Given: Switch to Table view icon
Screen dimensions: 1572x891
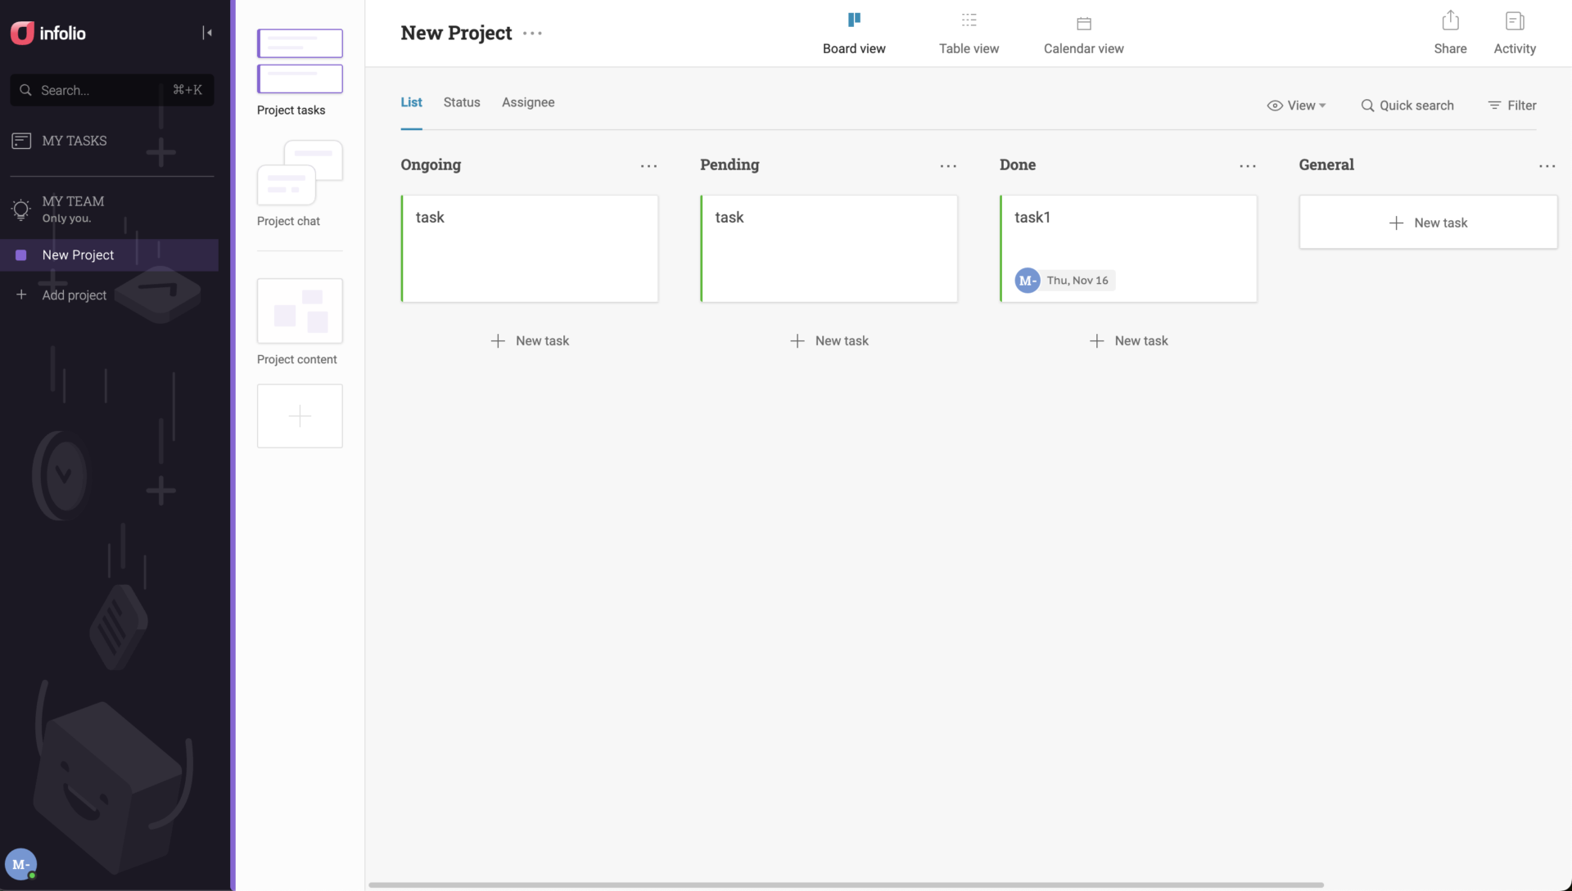Looking at the screenshot, I should click(969, 20).
